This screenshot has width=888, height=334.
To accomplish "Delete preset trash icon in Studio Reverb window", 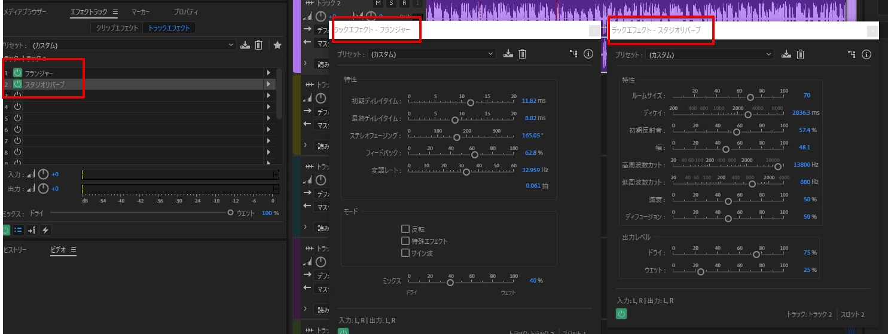I will (x=800, y=54).
